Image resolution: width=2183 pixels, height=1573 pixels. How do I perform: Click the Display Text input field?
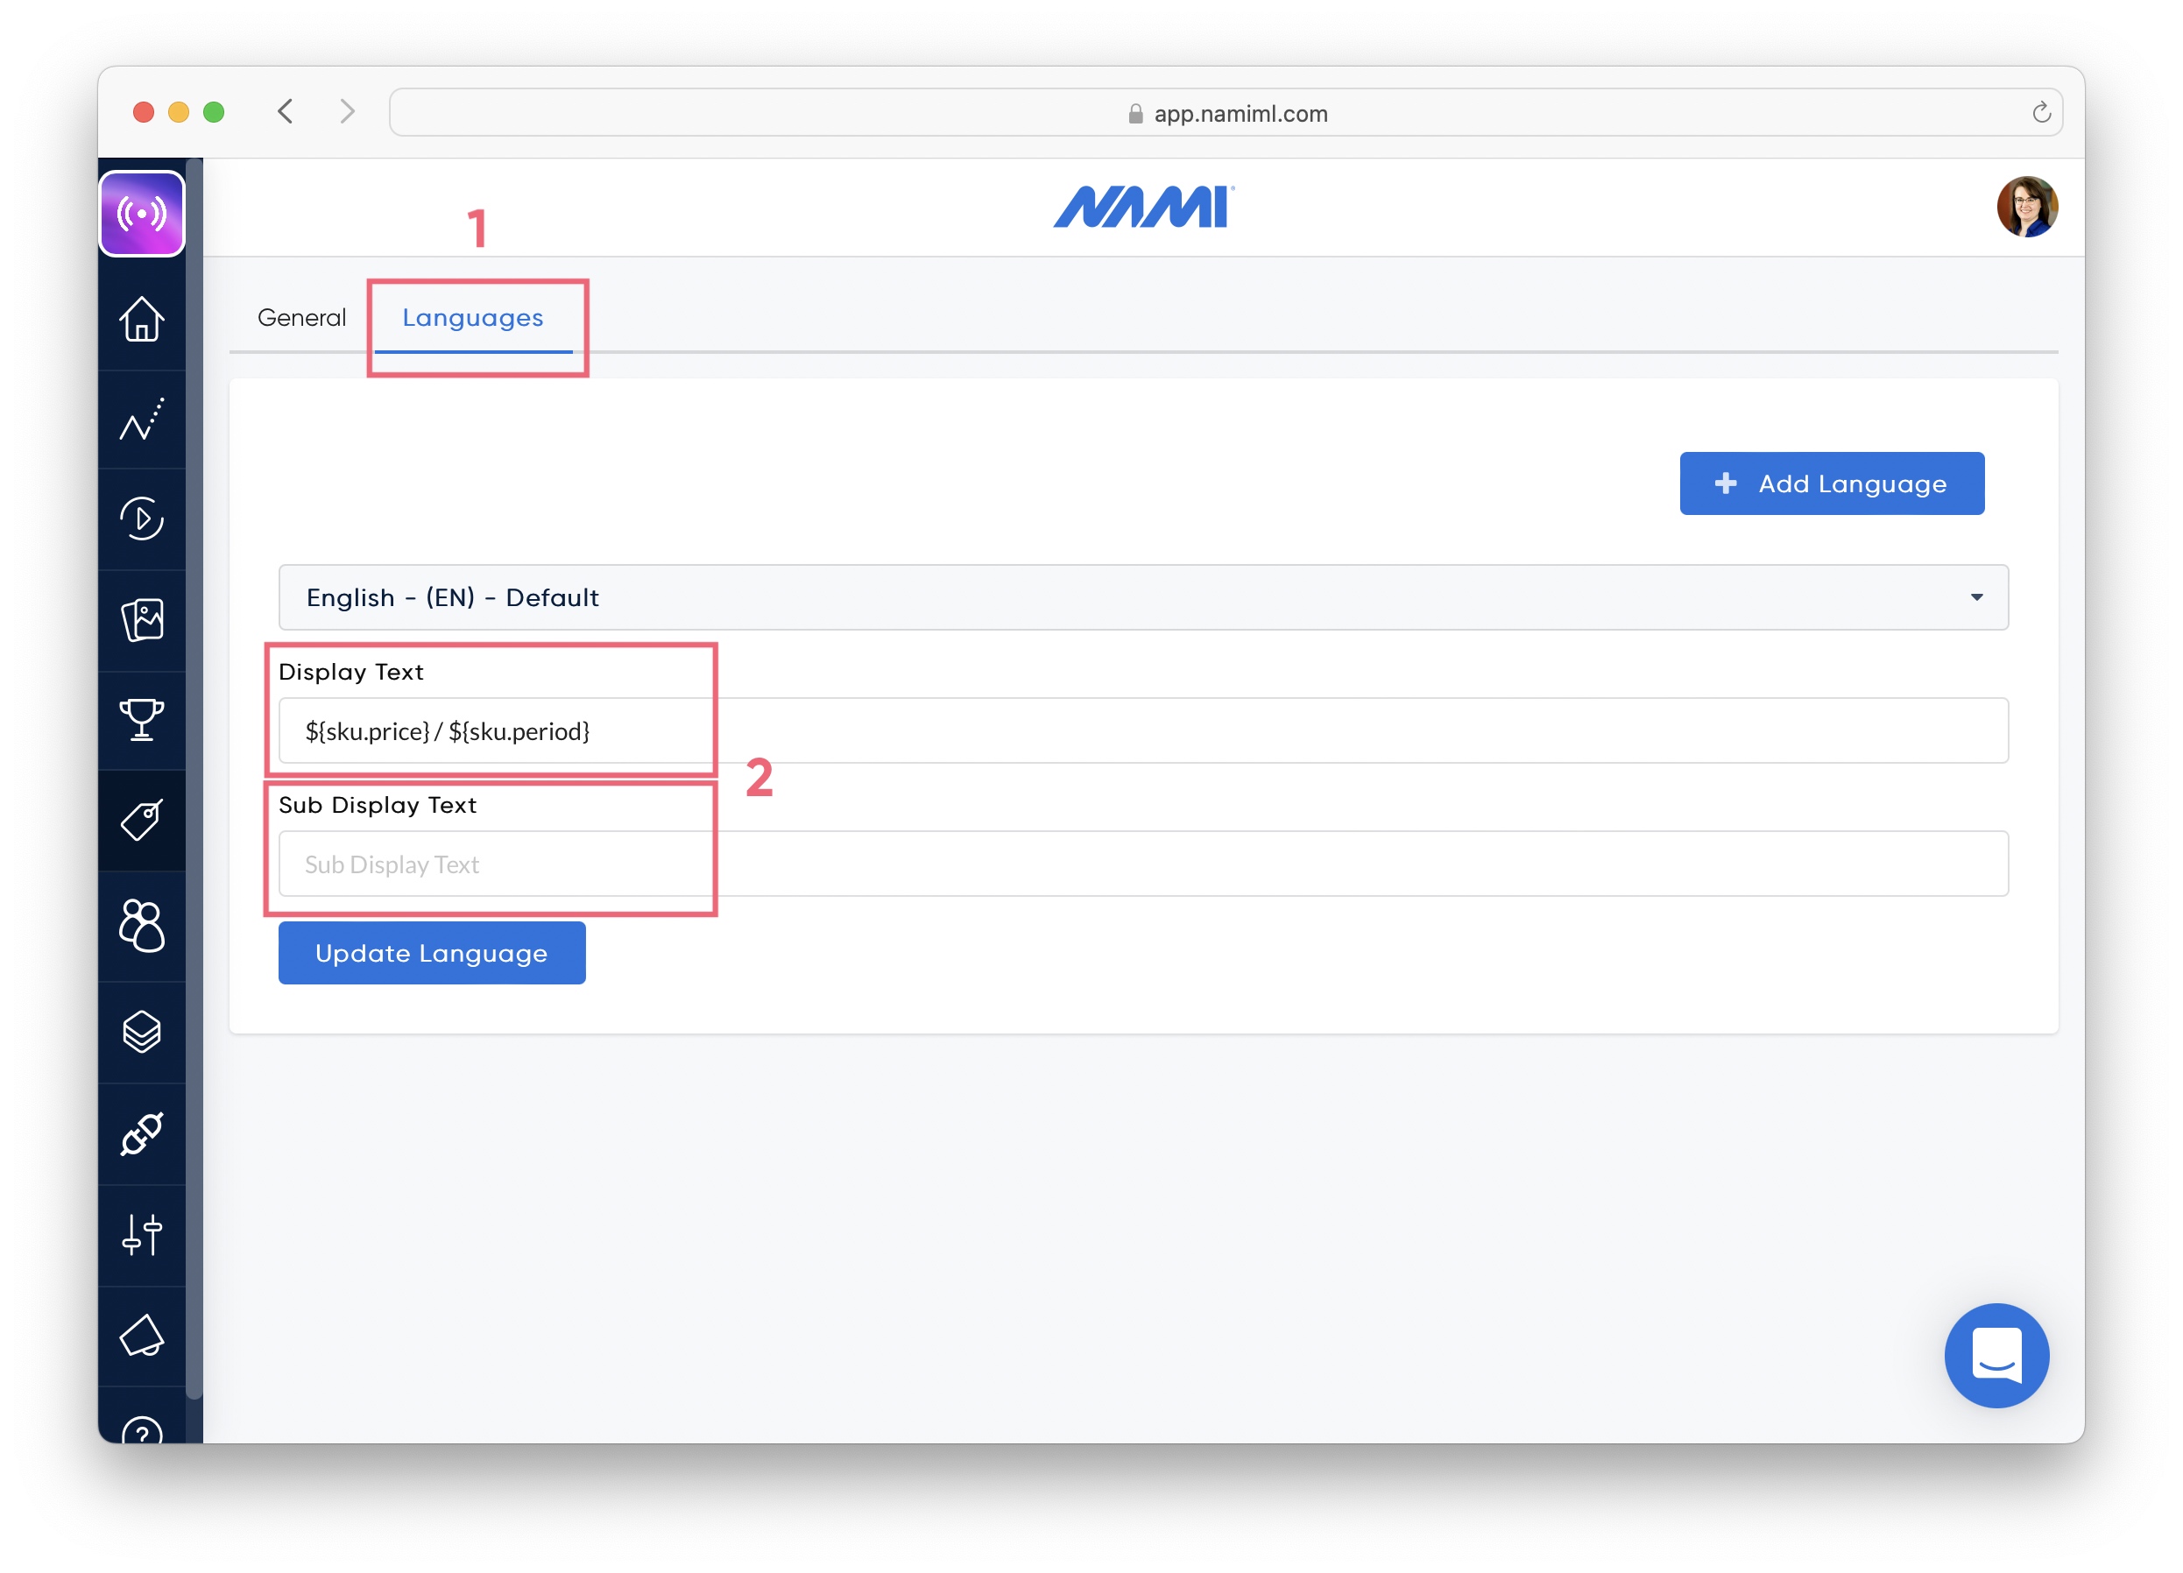(1142, 731)
